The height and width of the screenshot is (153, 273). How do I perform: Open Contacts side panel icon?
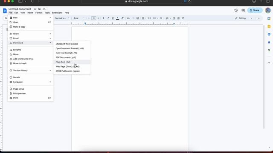point(269,42)
